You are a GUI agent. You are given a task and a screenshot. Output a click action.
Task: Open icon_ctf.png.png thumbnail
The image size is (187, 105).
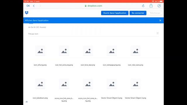(40, 51)
